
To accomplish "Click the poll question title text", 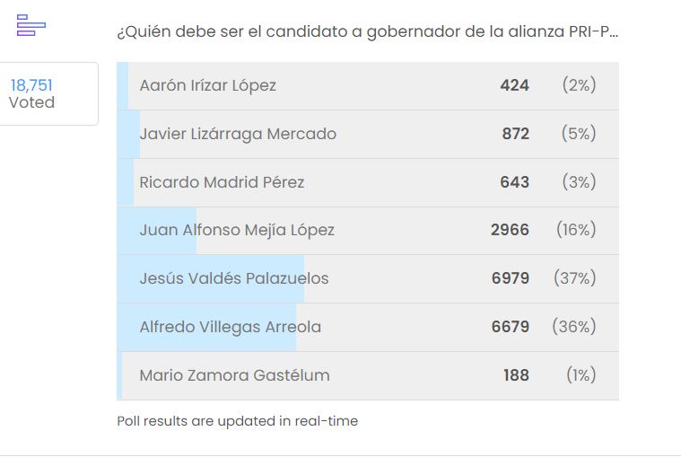I will [x=368, y=31].
